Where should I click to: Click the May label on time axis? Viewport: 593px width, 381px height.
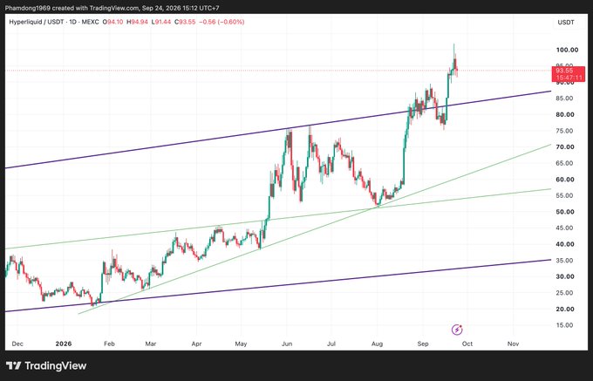coord(241,344)
